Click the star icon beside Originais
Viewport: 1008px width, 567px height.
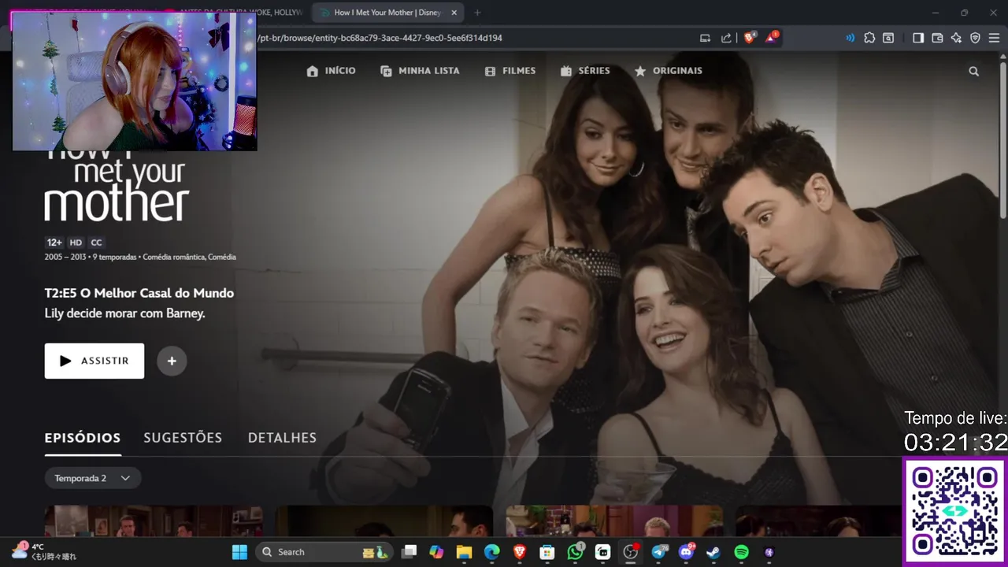[640, 71]
